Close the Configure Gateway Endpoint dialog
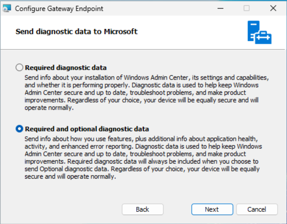 [x=273, y=8]
